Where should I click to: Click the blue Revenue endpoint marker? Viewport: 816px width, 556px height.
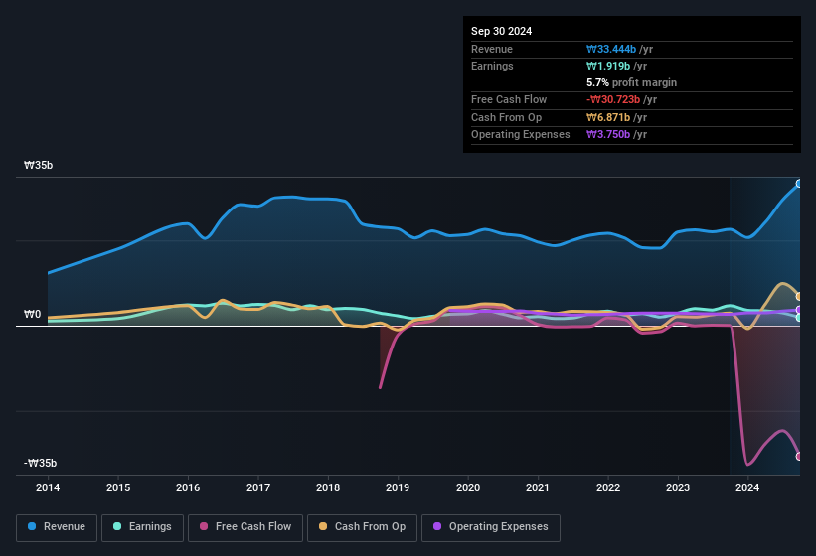799,184
